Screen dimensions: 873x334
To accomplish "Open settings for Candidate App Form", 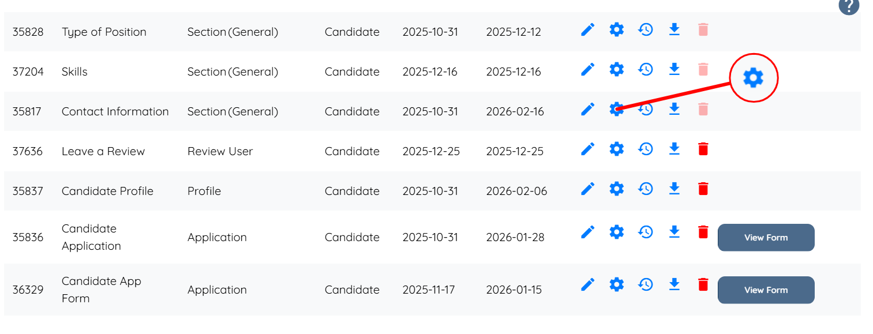I will click(617, 284).
